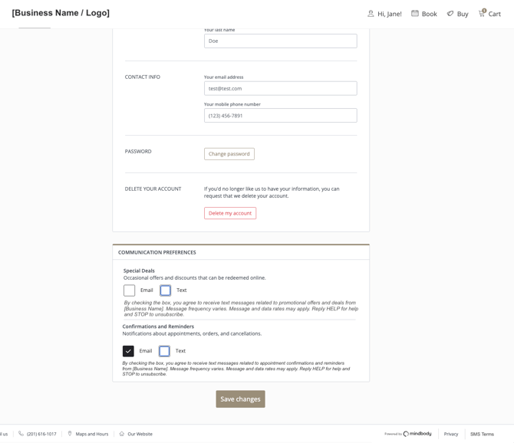Click the Save changes button
This screenshot has height=443, width=514.
(240, 399)
